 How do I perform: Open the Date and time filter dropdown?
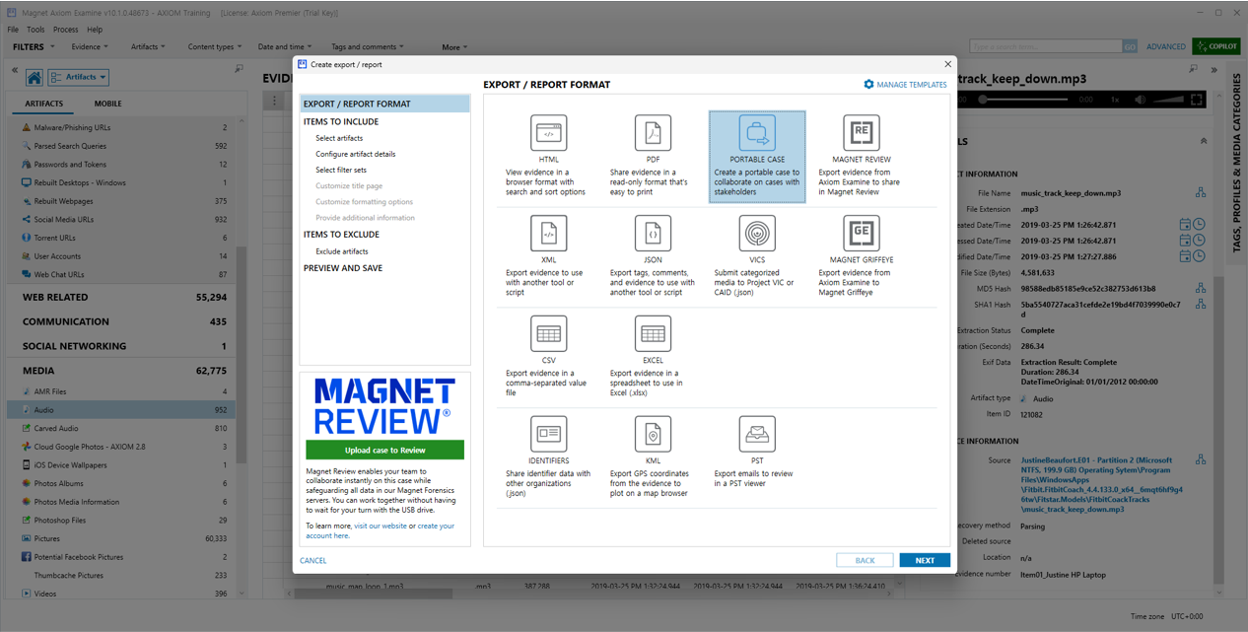pos(285,46)
